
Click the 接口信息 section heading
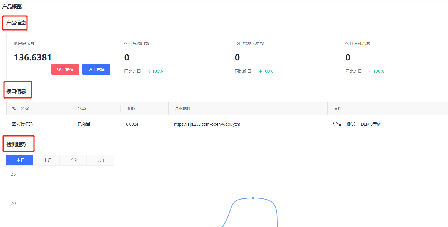click(16, 91)
